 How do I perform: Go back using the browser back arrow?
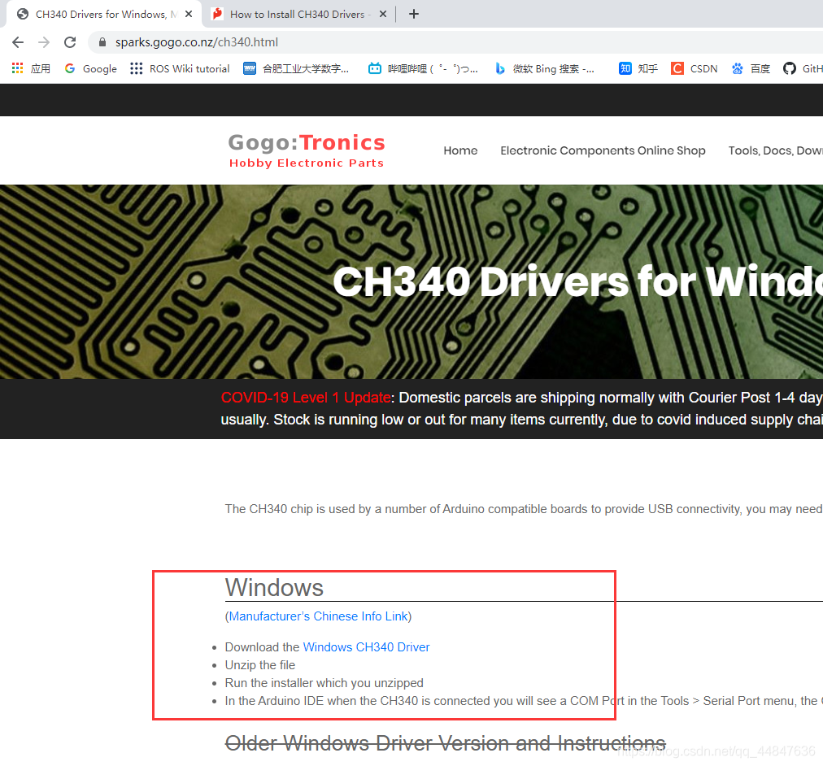(x=18, y=42)
